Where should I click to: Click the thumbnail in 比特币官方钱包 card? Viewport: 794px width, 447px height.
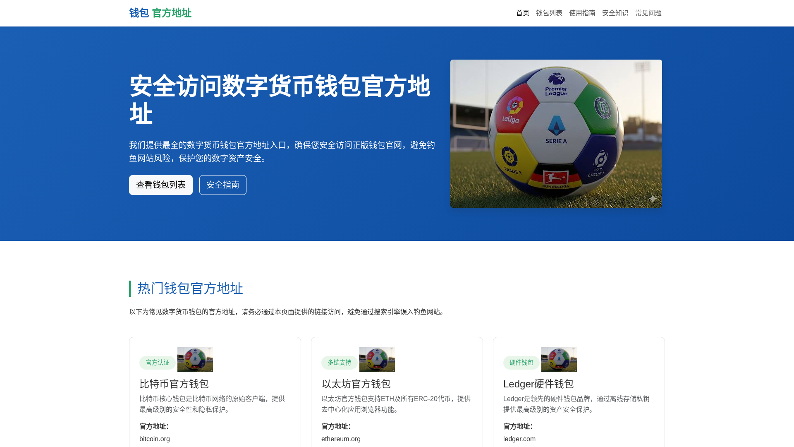(x=195, y=360)
